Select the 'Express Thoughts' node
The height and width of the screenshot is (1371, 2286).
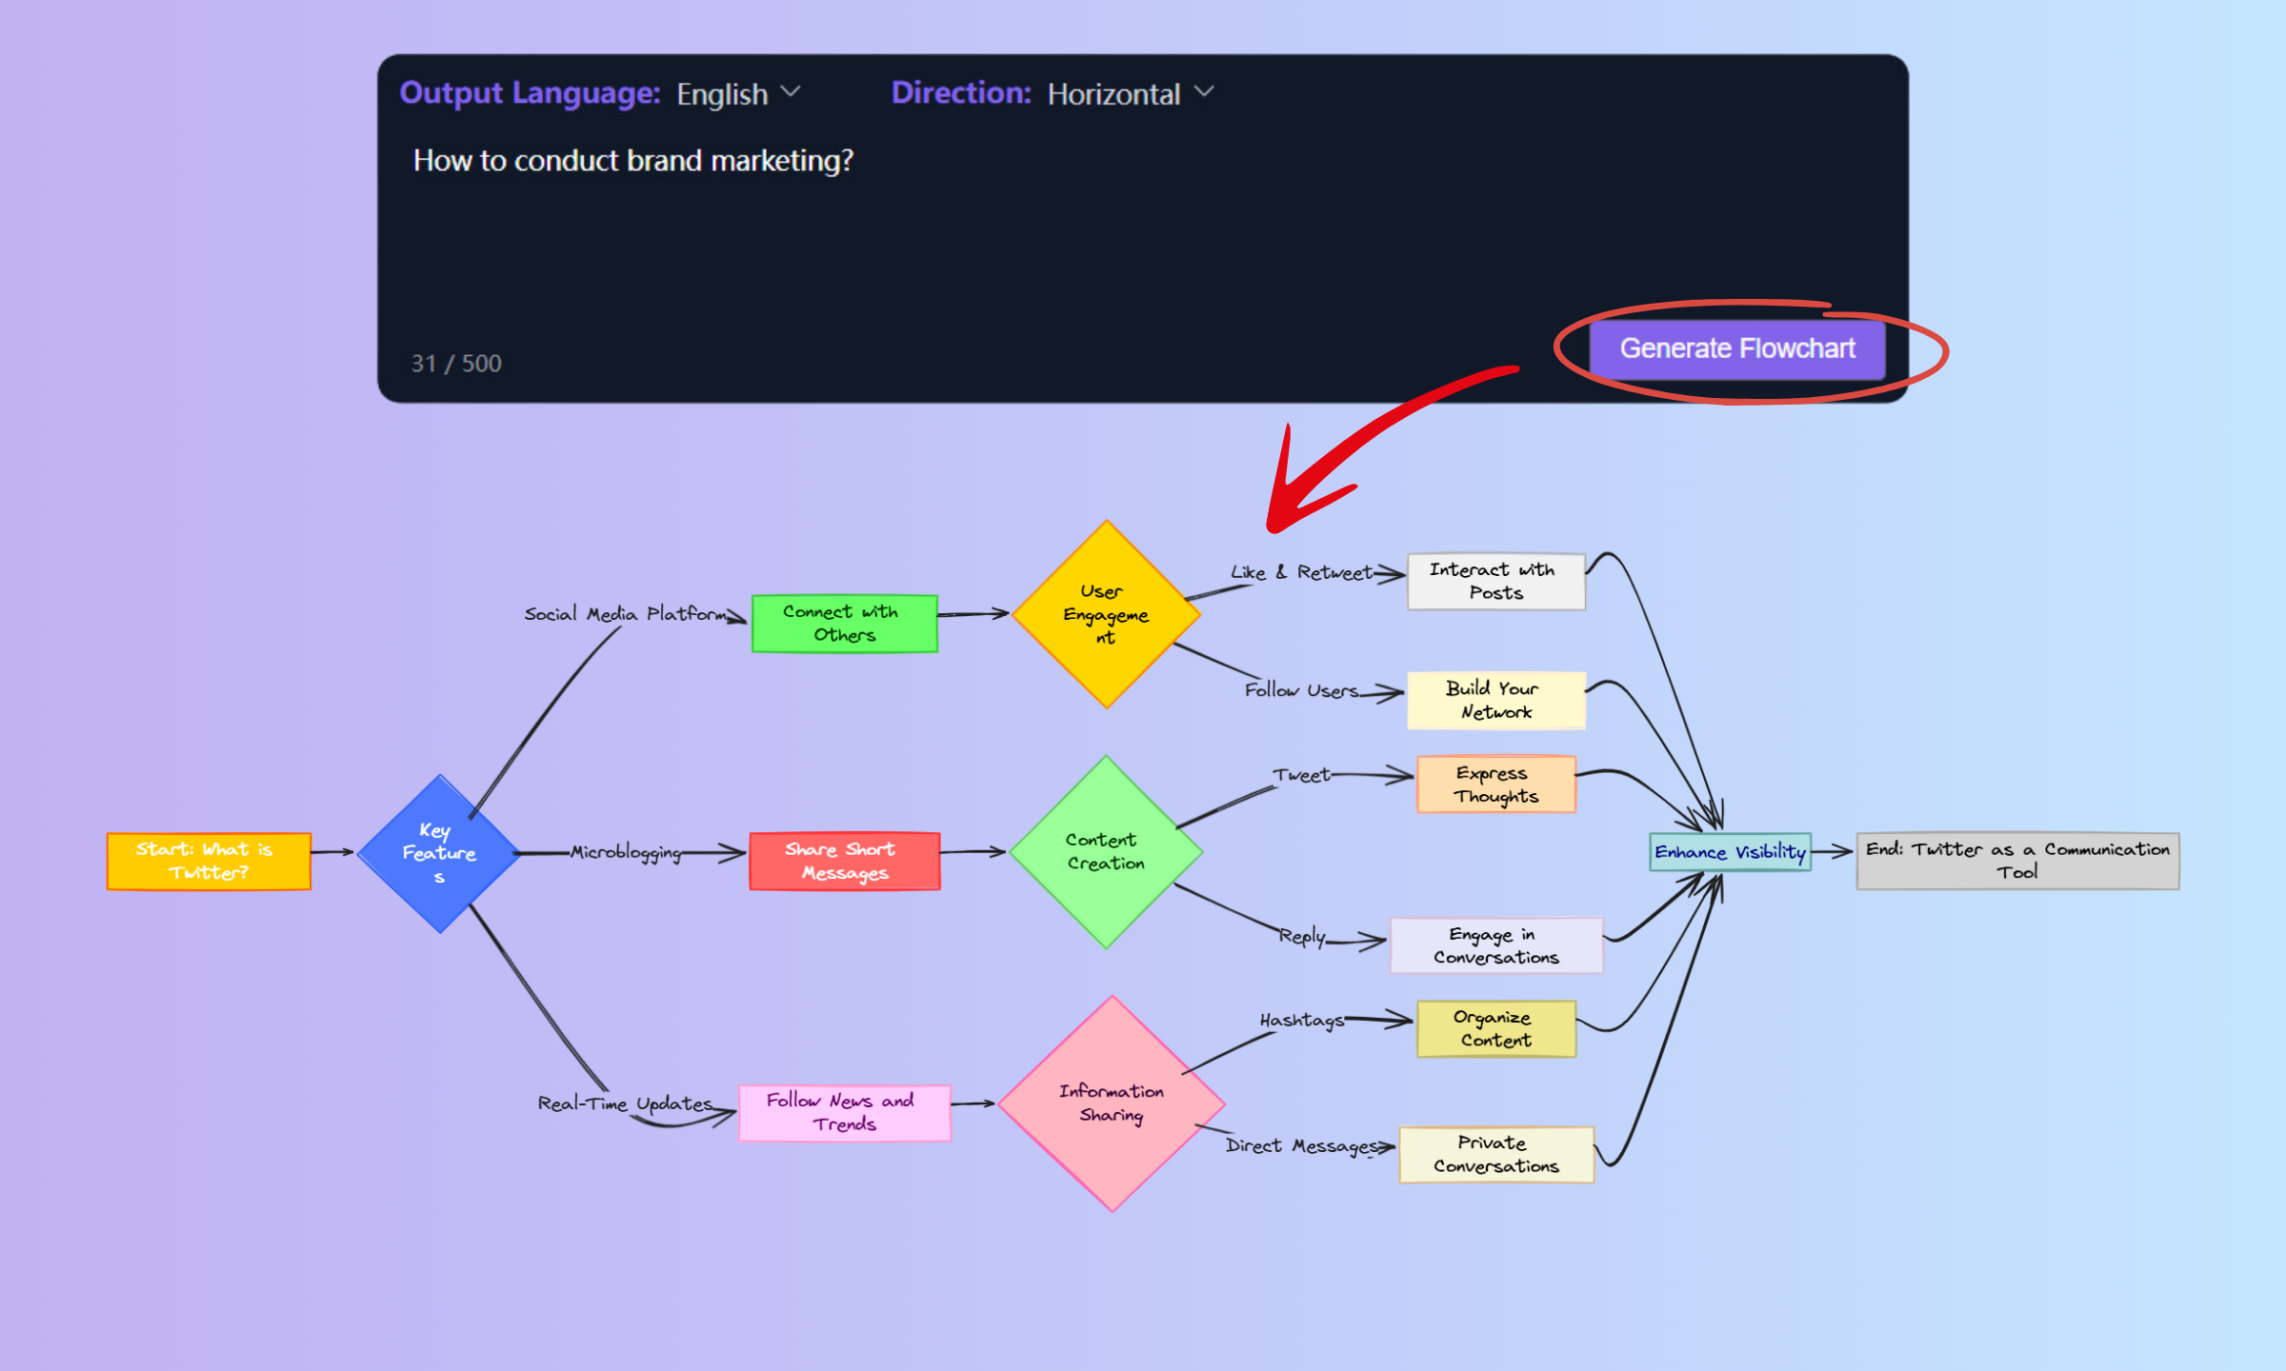click(x=1495, y=785)
